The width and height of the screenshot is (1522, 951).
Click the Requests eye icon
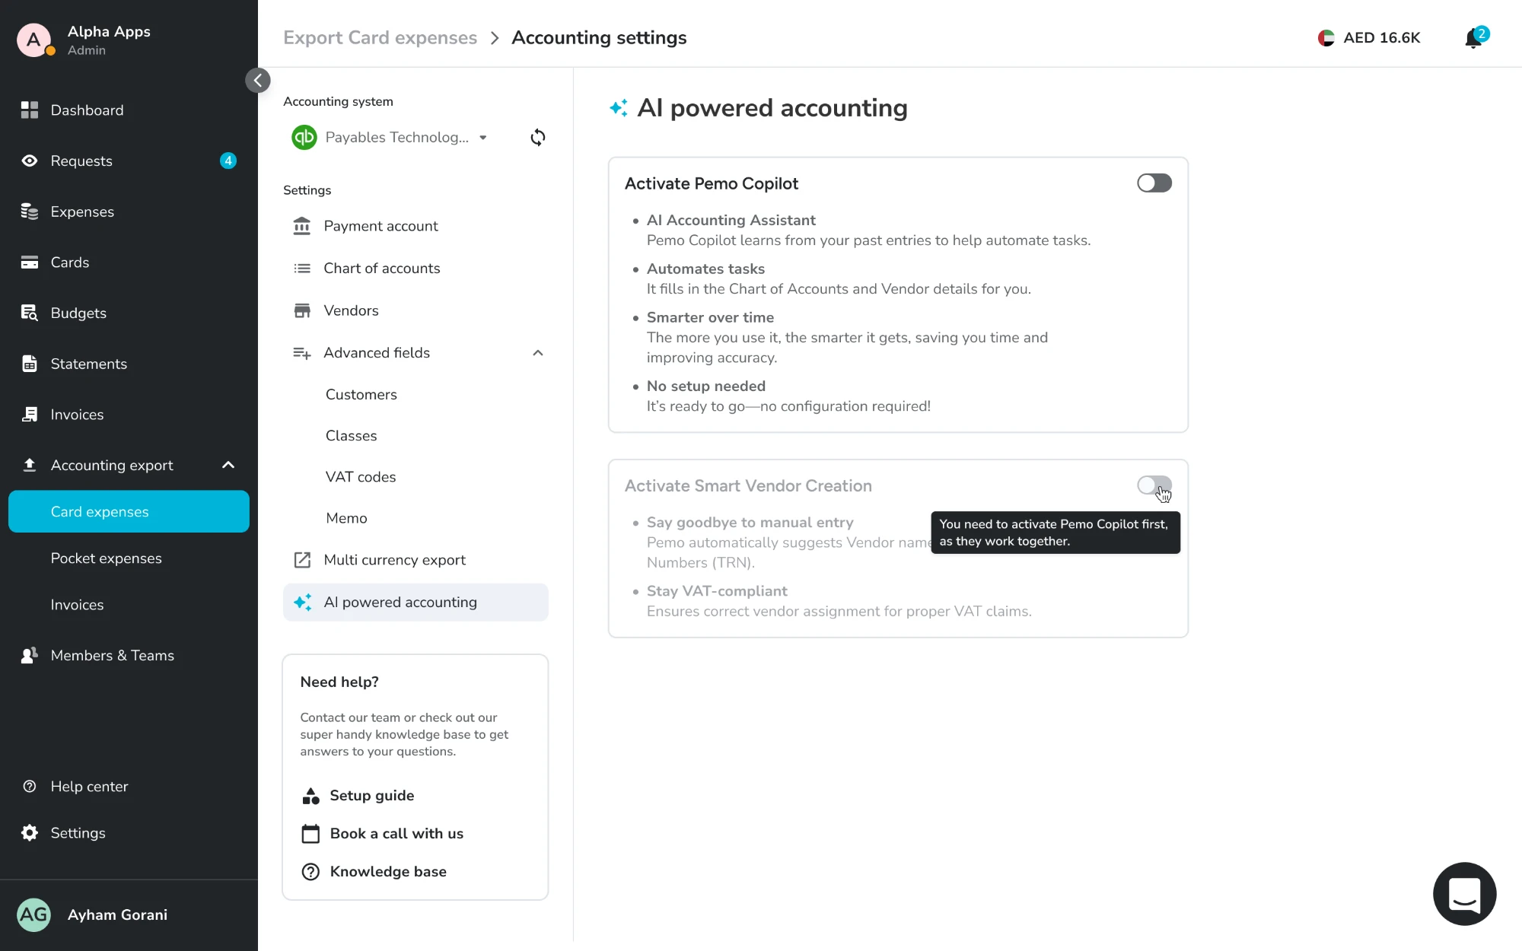[x=30, y=161]
